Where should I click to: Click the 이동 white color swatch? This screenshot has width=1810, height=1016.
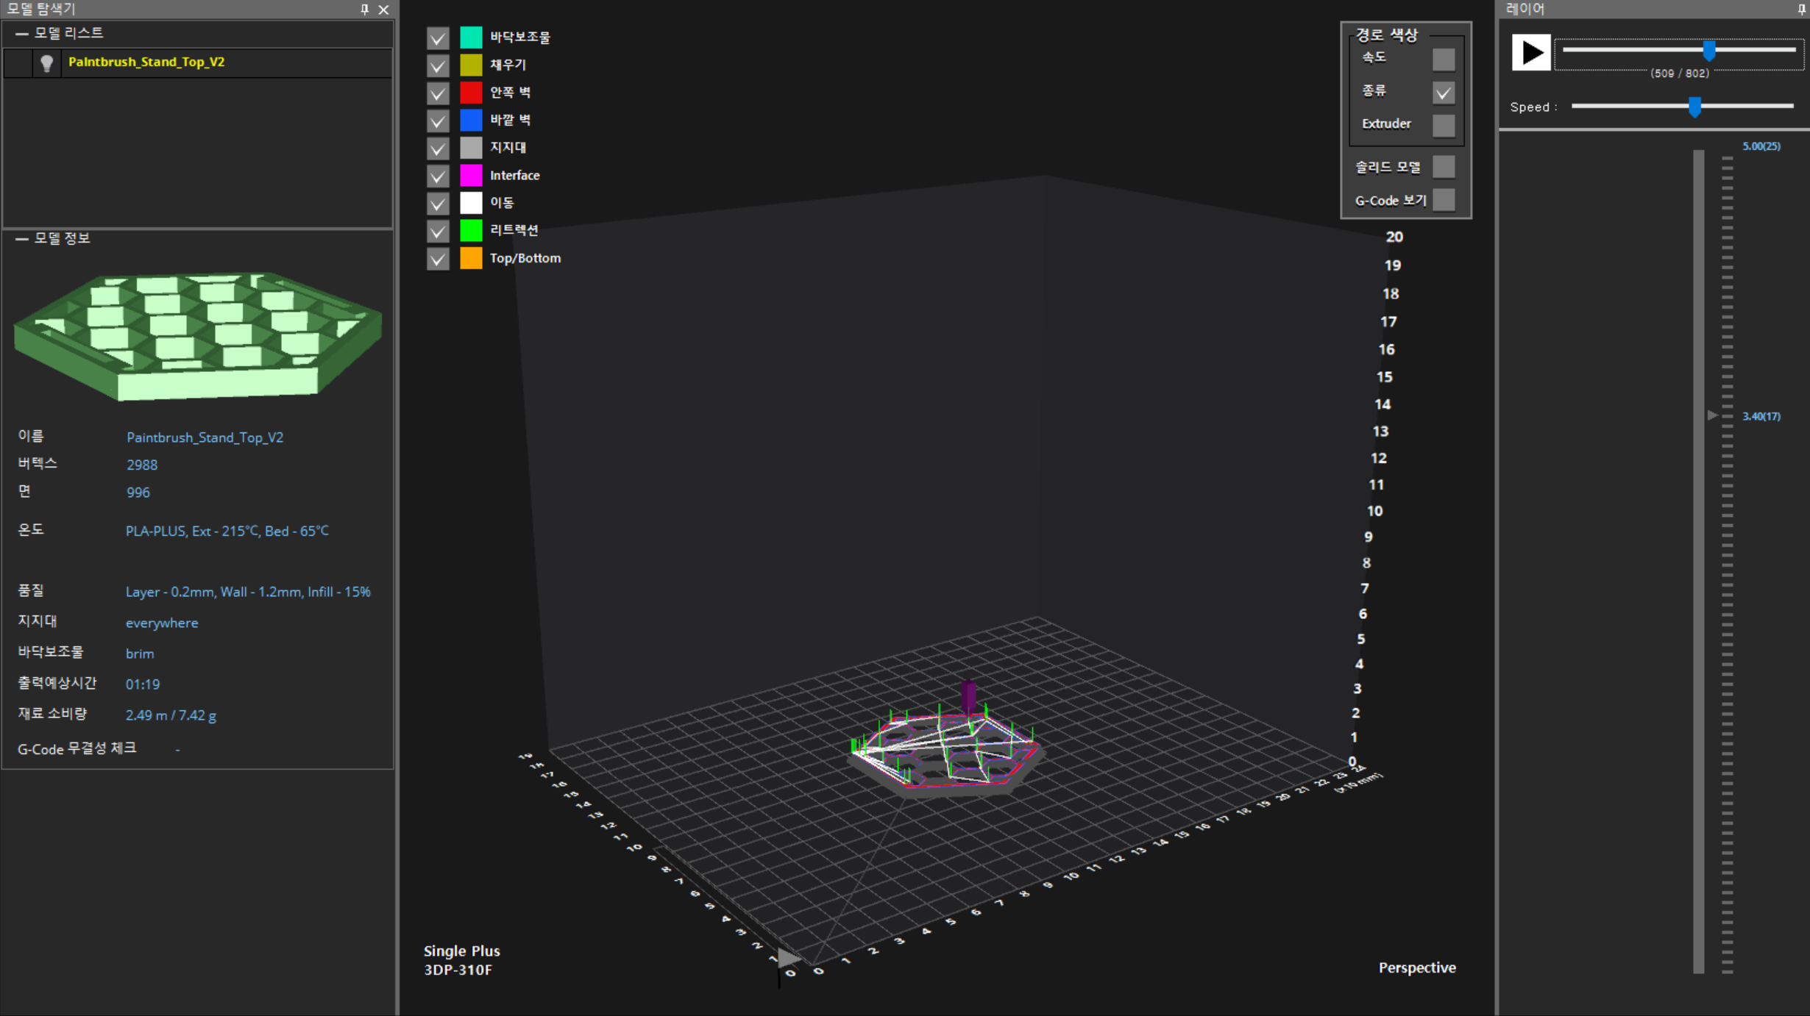coord(471,202)
